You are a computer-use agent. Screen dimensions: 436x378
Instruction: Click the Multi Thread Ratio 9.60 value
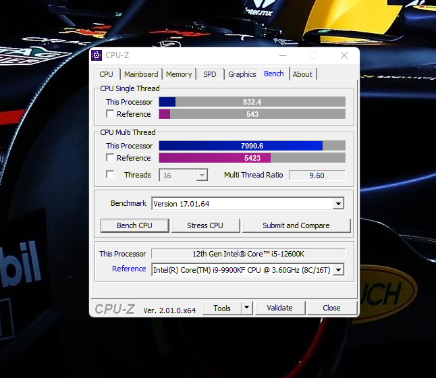(x=317, y=175)
